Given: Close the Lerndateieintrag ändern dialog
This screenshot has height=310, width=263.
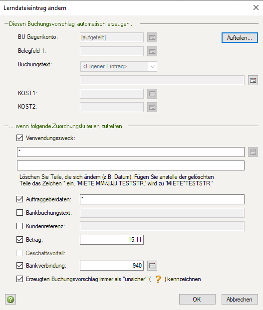Looking at the screenshot, I should pyautogui.click(x=256, y=7).
